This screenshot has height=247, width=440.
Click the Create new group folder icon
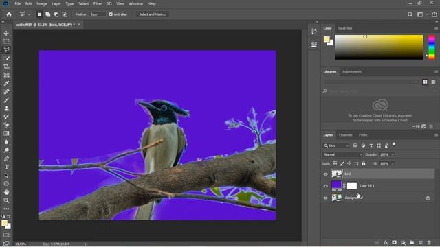click(x=412, y=242)
